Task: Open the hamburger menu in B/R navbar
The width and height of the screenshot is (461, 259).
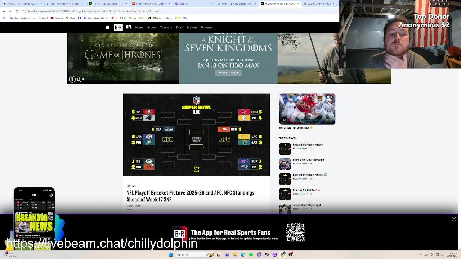Action: 107,27
